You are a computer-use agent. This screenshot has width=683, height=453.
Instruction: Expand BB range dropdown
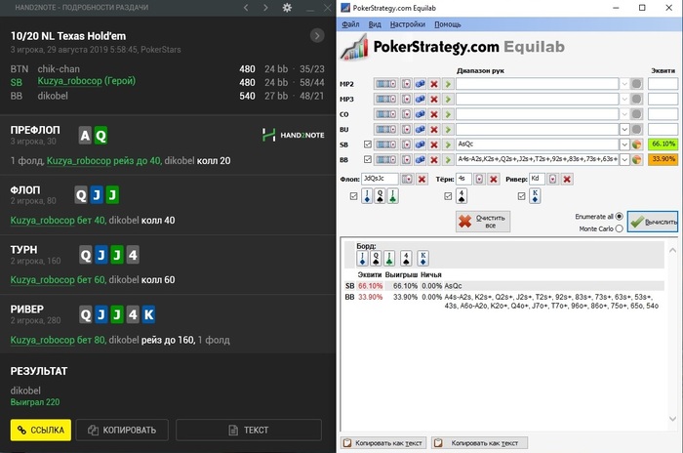tap(624, 159)
